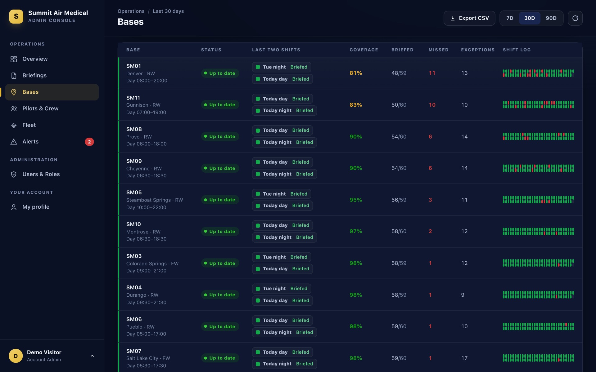Open Users & Roles administration

(x=52, y=174)
